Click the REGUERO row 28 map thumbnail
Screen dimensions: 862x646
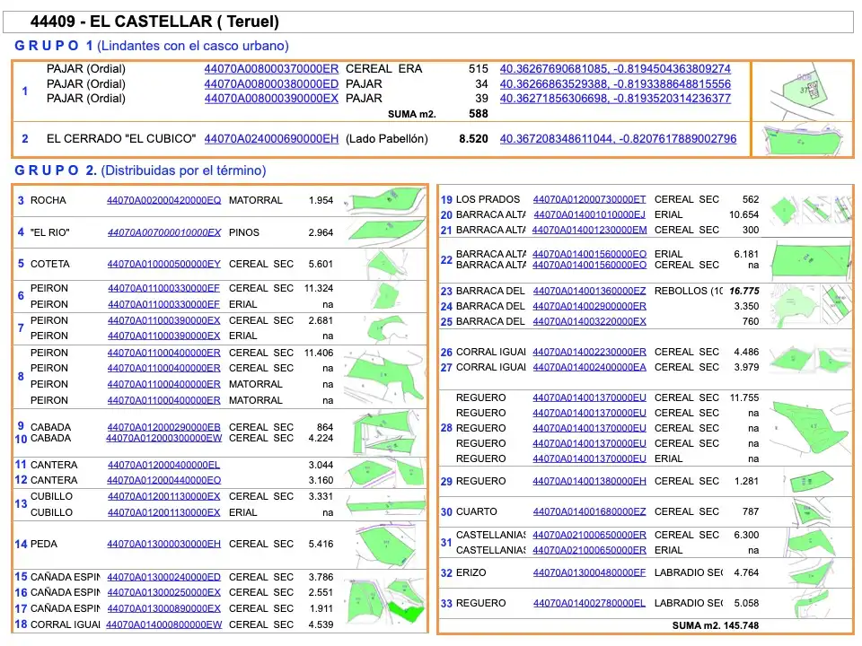(810, 428)
